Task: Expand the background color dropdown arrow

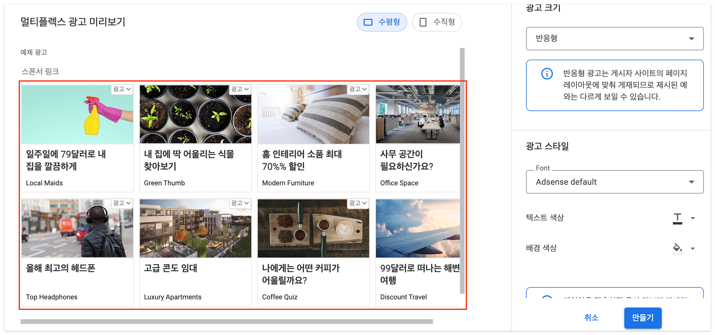Action: tap(693, 248)
